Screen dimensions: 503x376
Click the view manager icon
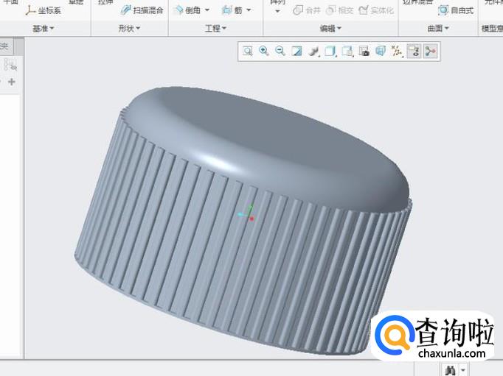point(347,52)
